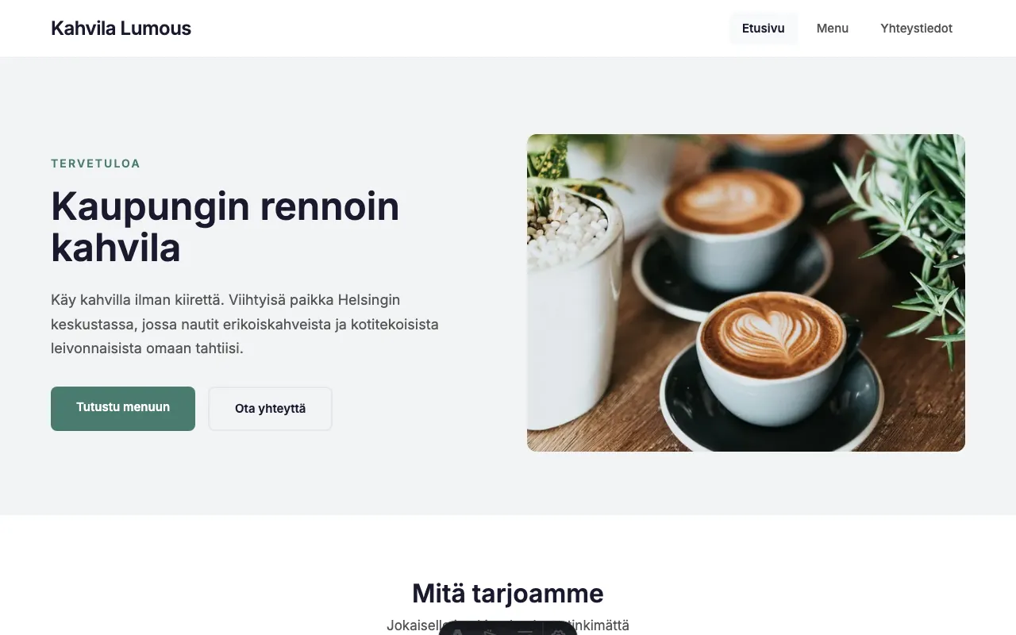This screenshot has width=1016, height=635.
Task: Open the Kahvila Lumous logo link
Action: click(x=121, y=29)
